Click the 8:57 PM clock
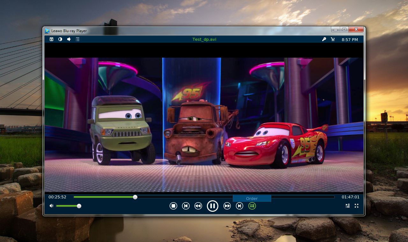408x242 pixels. point(350,39)
